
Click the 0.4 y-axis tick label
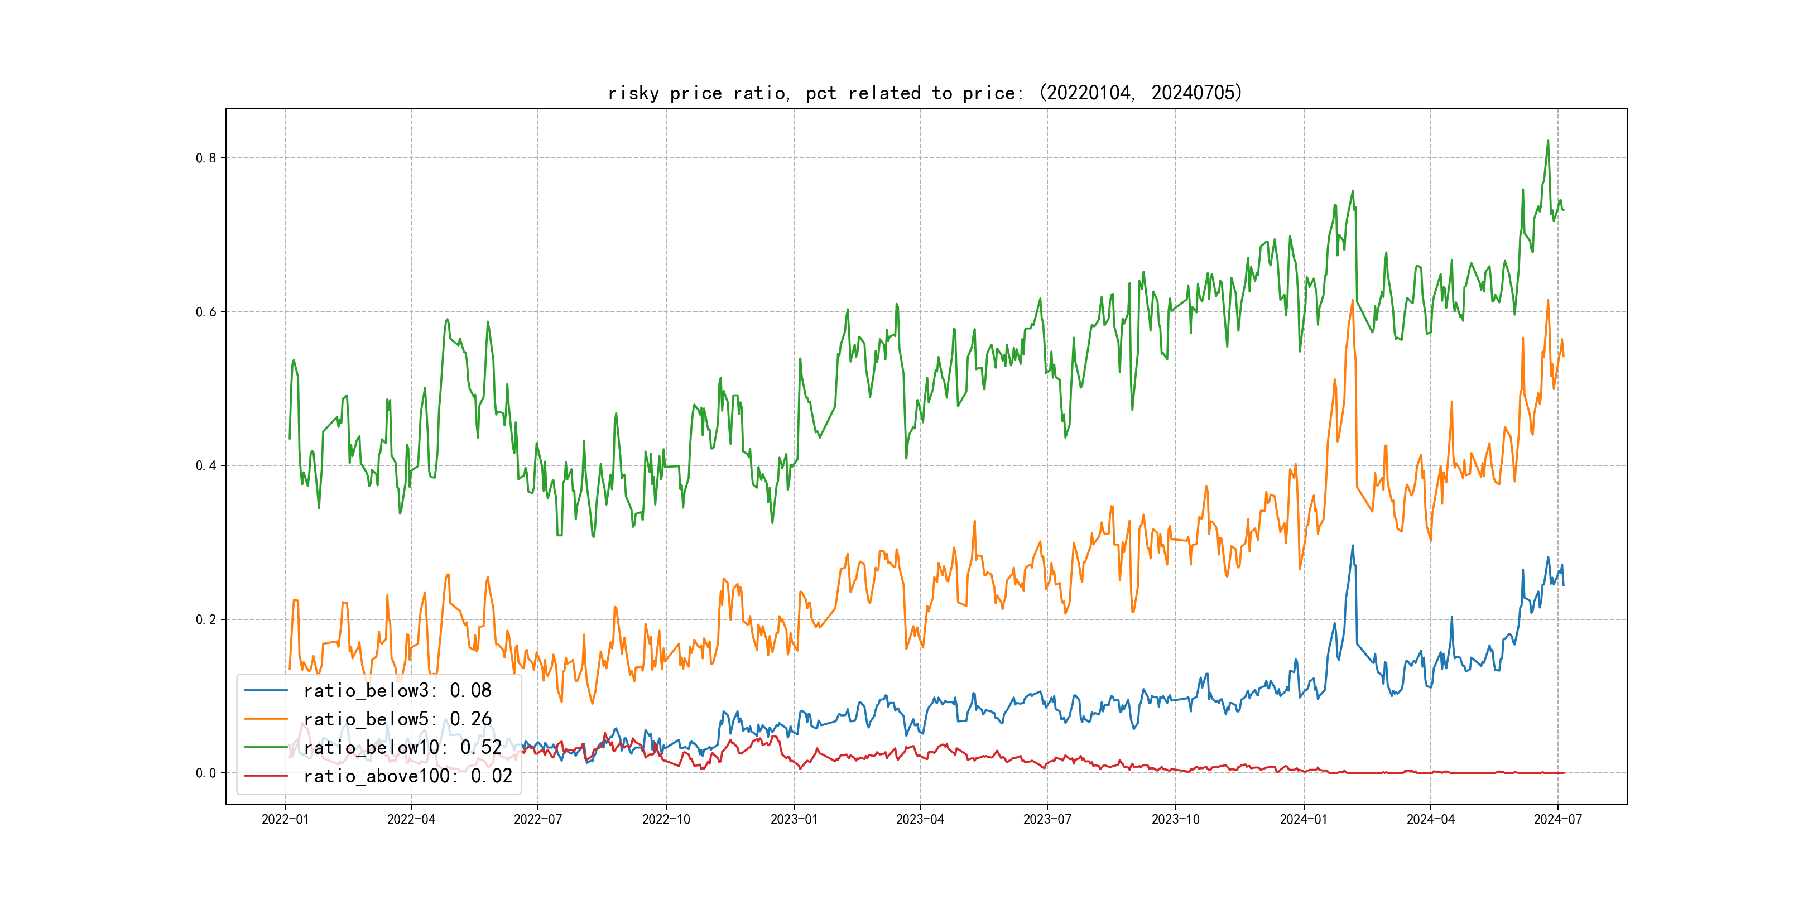206,465
